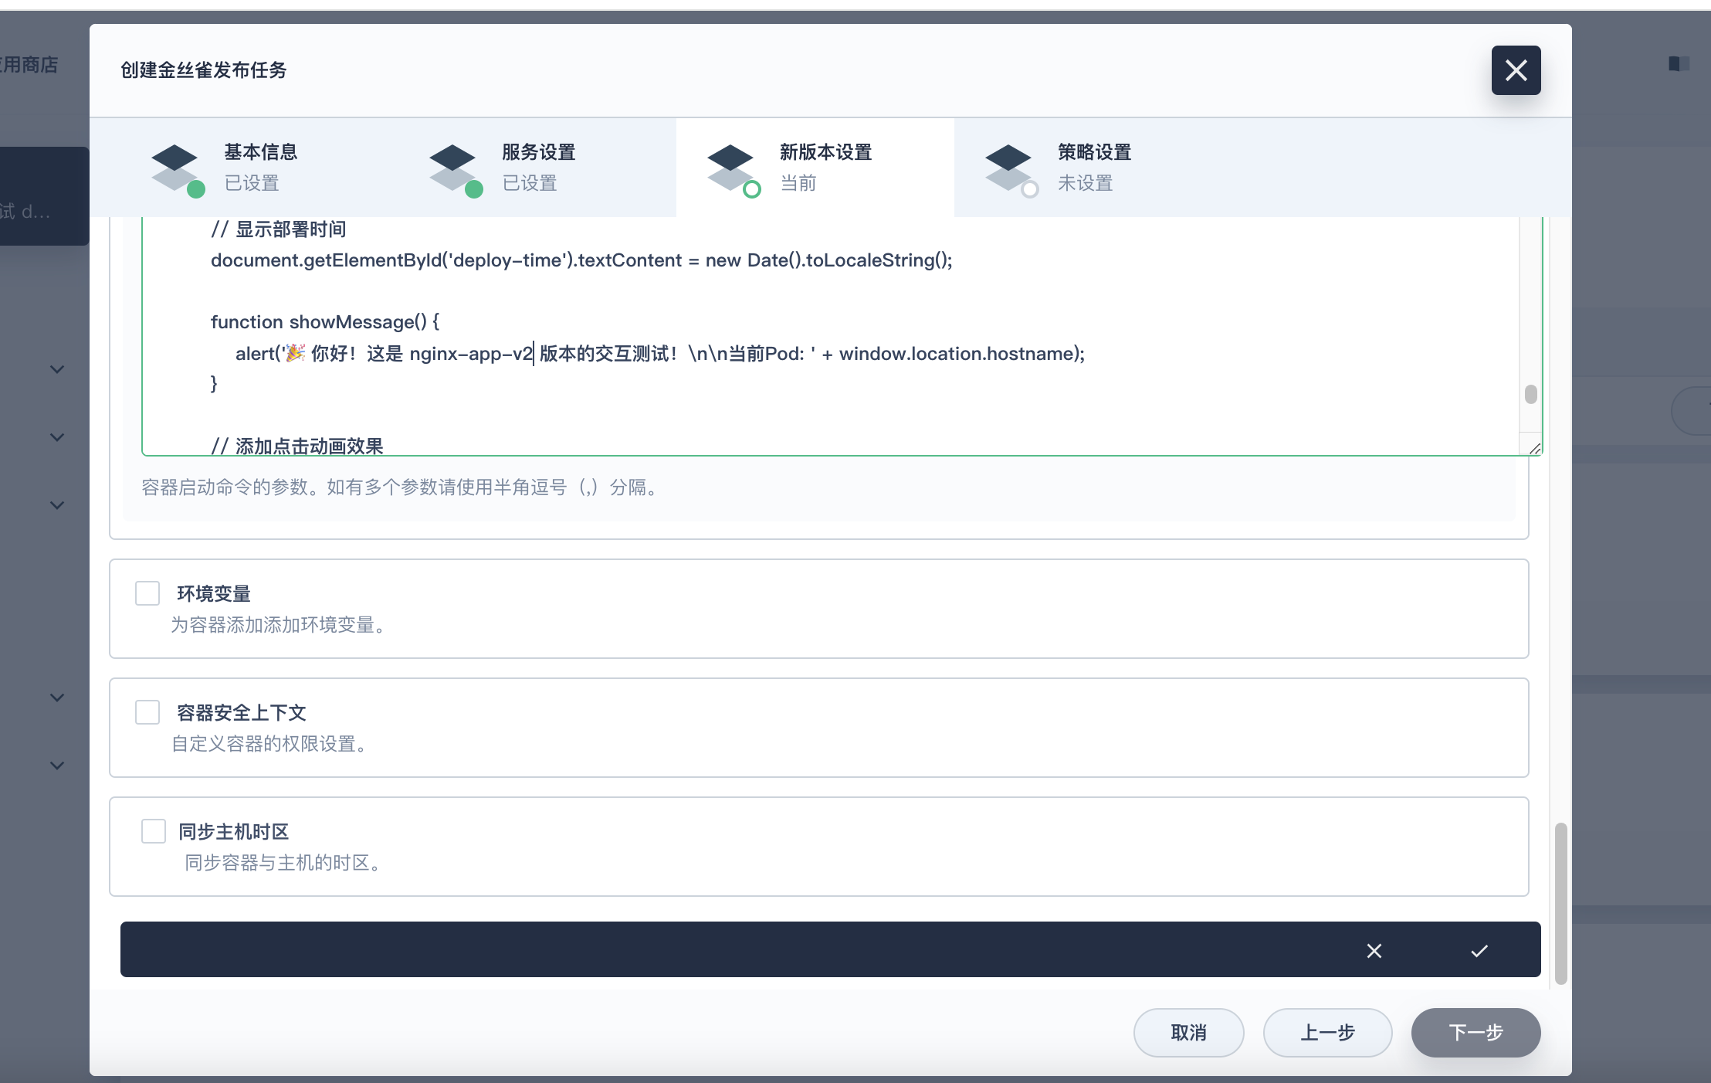Check the 同步主机时区 option

point(154,831)
